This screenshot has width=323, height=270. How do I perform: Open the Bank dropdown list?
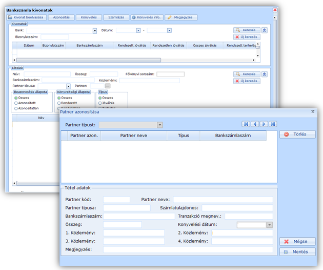95,31
